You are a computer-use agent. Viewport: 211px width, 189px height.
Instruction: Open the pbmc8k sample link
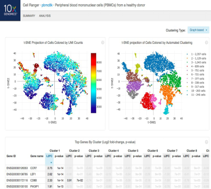point(47,5)
